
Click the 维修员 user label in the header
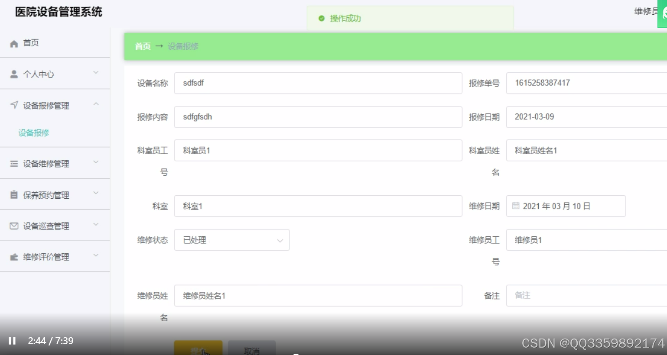(x=646, y=11)
